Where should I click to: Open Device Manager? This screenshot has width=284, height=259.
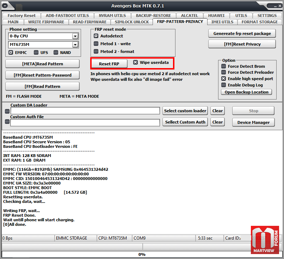tap(253, 122)
